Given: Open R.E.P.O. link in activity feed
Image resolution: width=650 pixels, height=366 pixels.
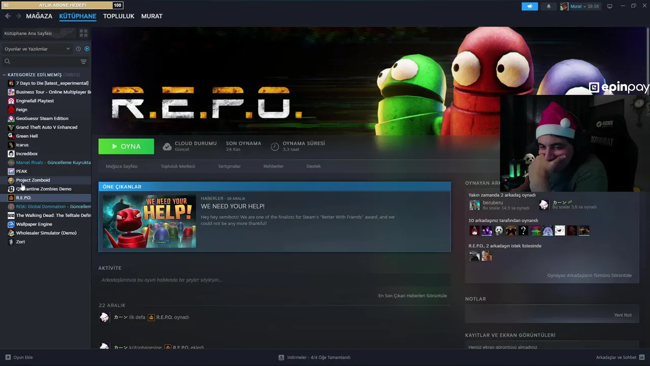Looking at the screenshot, I should point(164,317).
